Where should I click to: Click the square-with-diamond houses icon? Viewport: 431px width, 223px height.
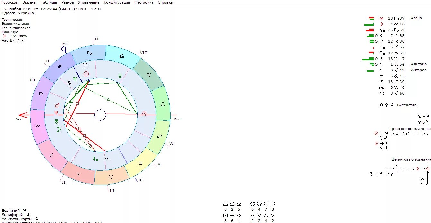point(239,215)
